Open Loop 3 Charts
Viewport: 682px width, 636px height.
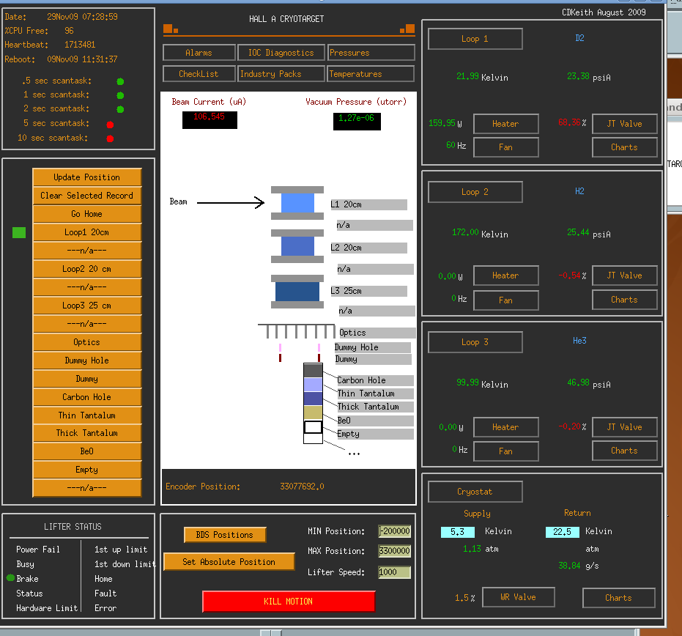pos(625,451)
